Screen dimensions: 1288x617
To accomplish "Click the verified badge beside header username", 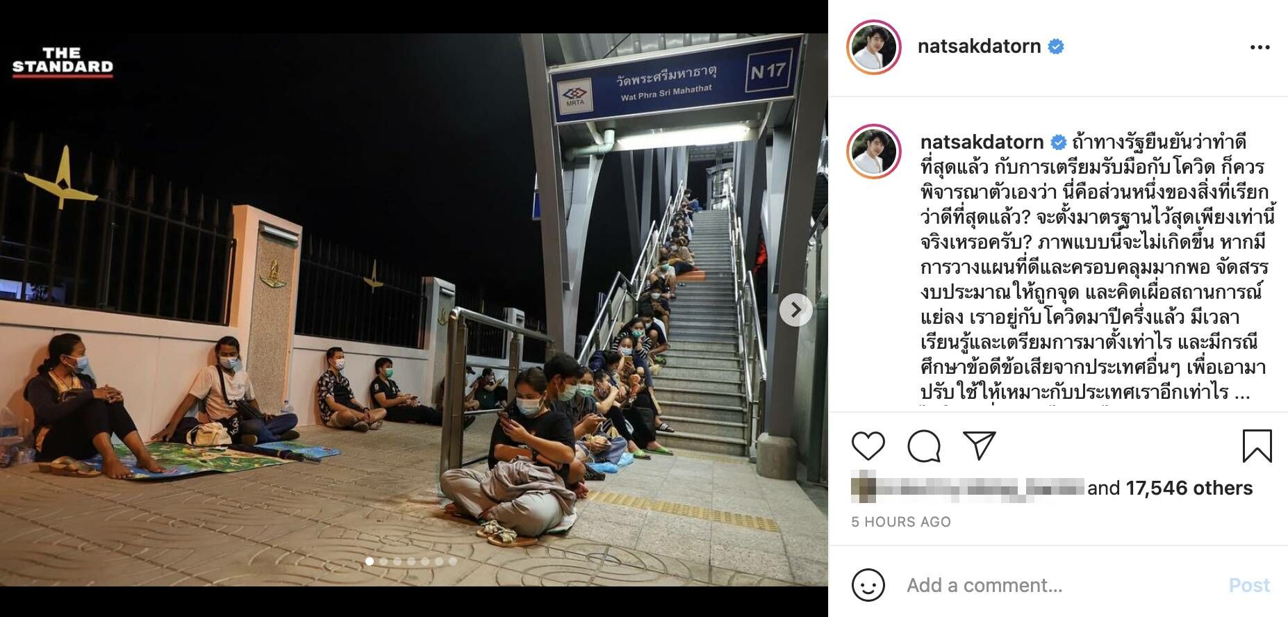I will 1056,47.
